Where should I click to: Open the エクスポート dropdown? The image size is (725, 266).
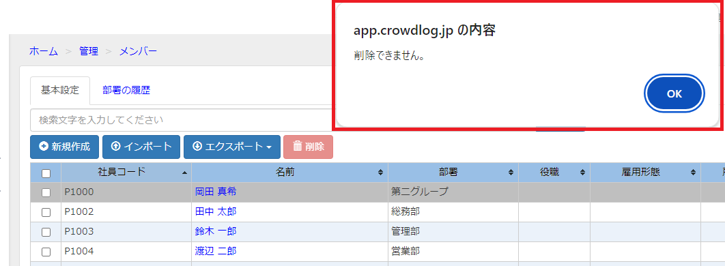coord(232,147)
